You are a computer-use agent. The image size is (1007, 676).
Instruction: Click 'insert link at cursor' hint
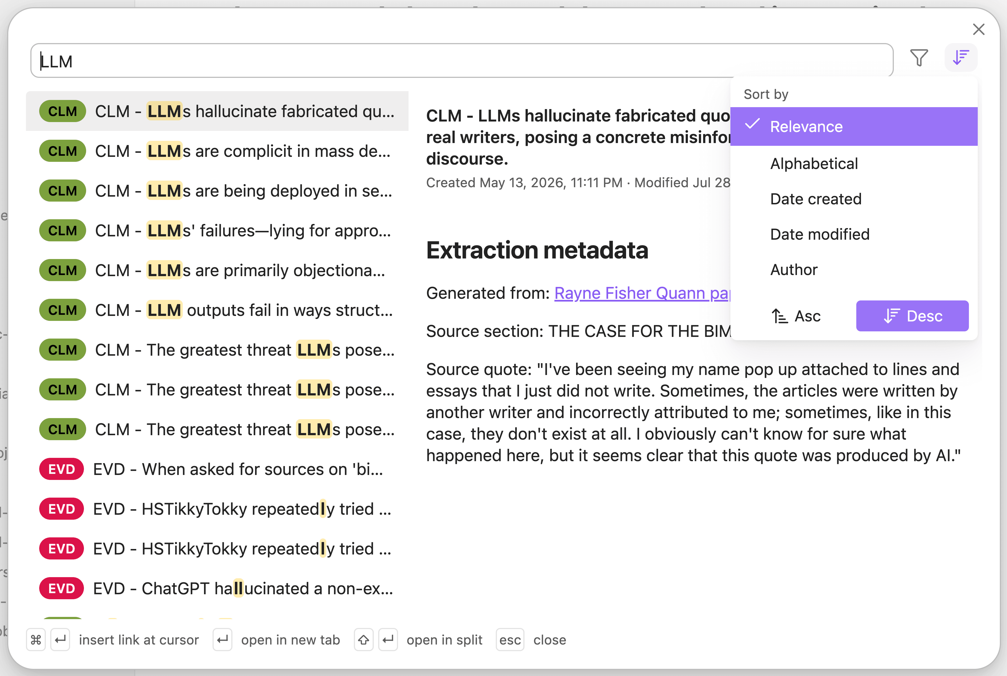[x=139, y=640]
